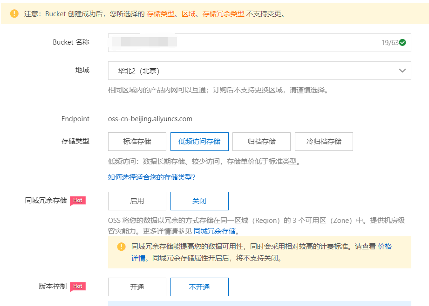Select the 归档存储 storage type

[x=261, y=142]
